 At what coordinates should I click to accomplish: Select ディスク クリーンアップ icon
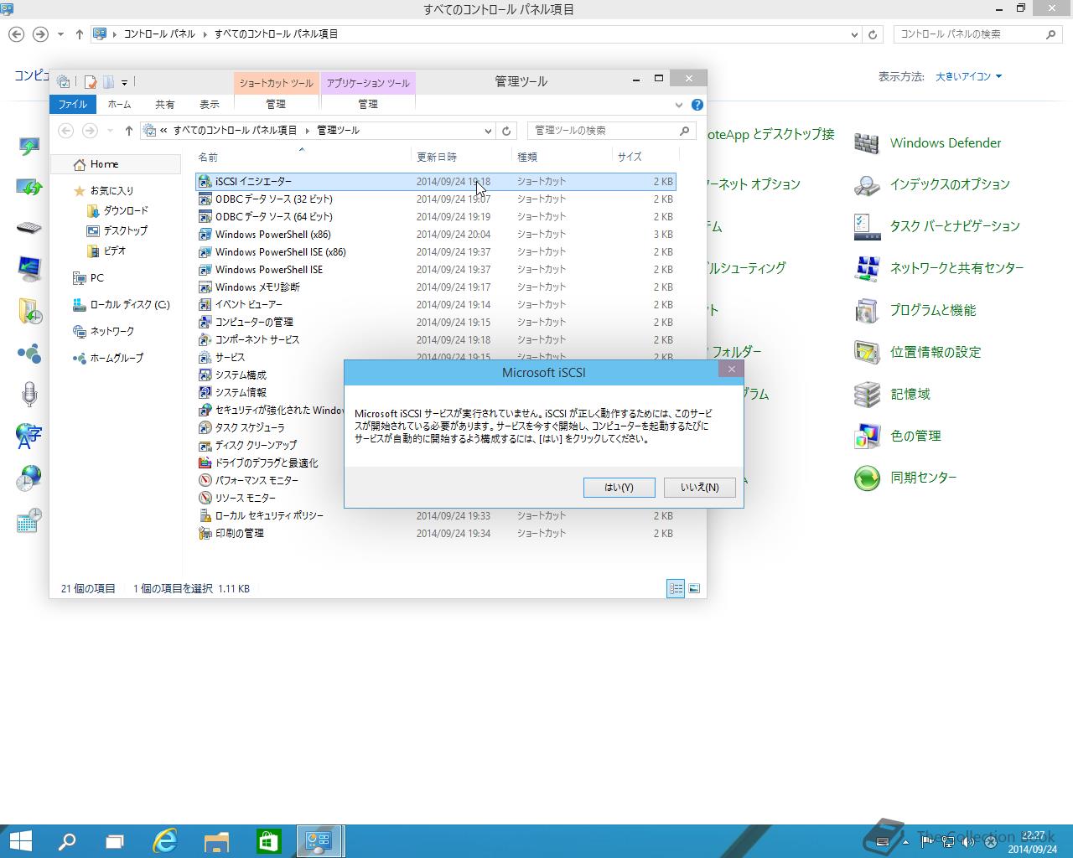click(205, 445)
